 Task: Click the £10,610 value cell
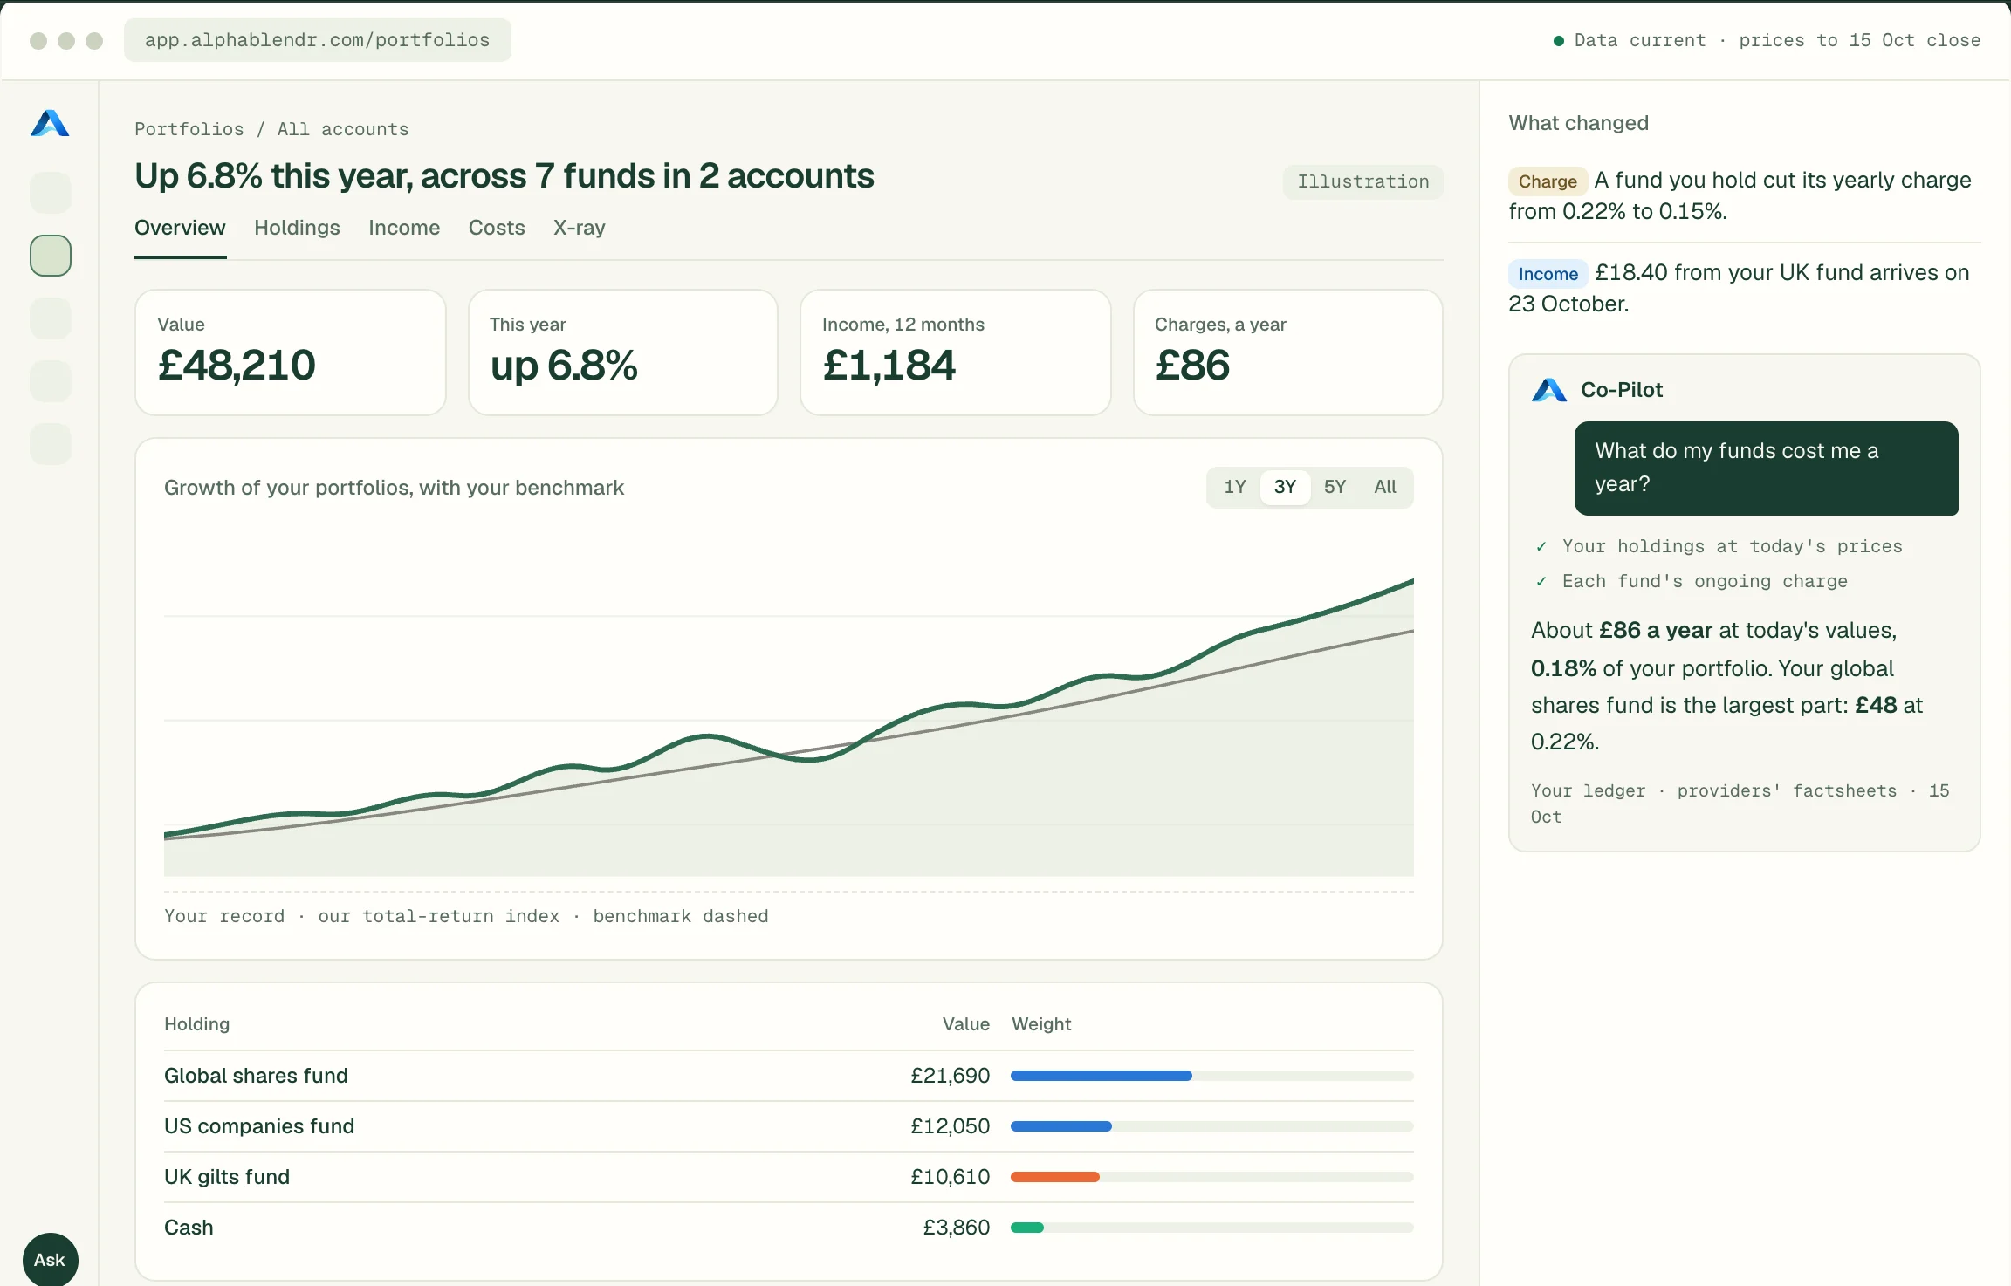(x=950, y=1177)
